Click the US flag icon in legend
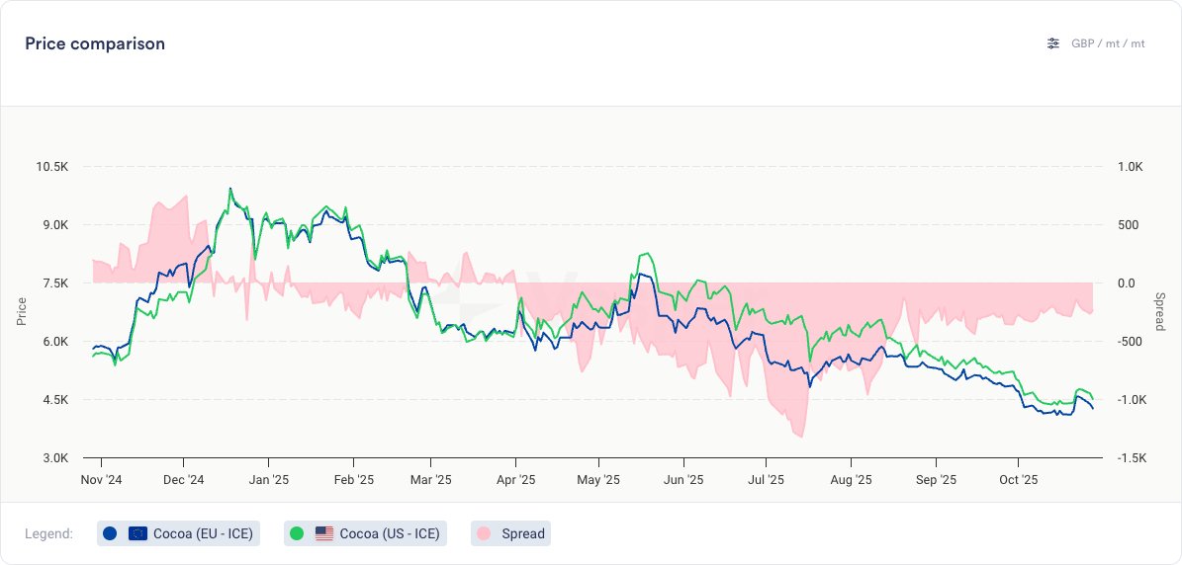Screen dimensions: 1182x565 click(x=324, y=533)
